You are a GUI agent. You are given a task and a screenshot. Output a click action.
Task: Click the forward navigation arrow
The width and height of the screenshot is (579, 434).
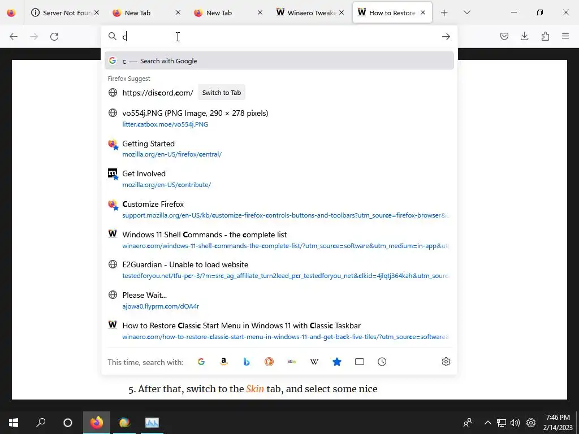pos(34,37)
